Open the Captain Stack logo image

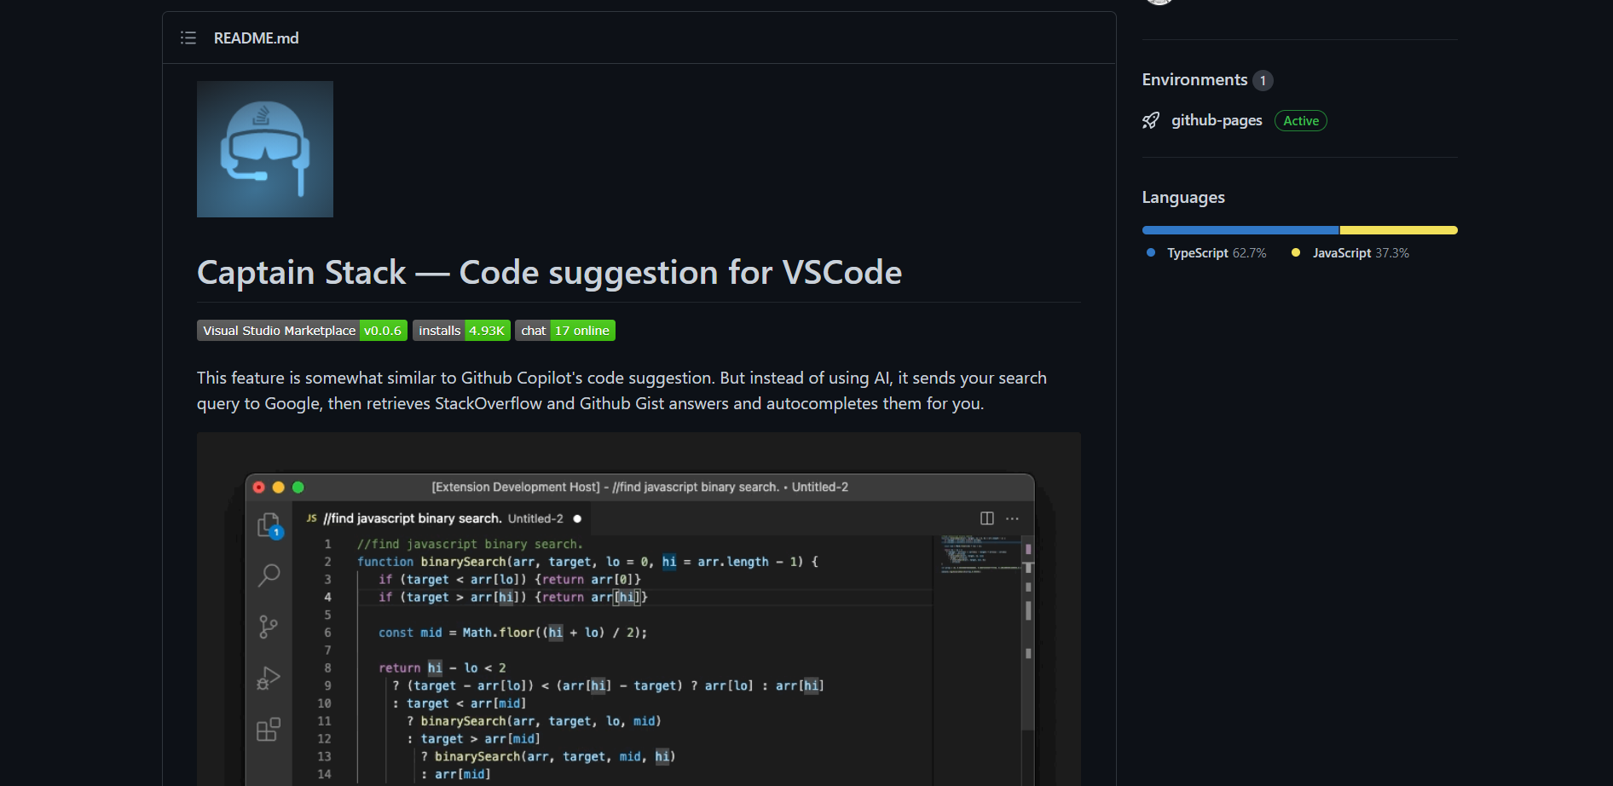[265, 149]
